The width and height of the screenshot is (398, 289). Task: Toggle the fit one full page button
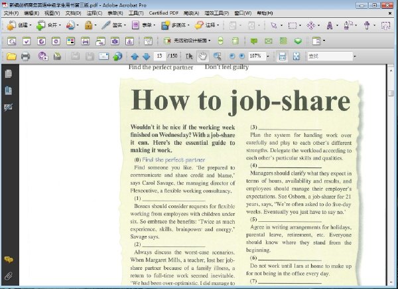point(297,56)
